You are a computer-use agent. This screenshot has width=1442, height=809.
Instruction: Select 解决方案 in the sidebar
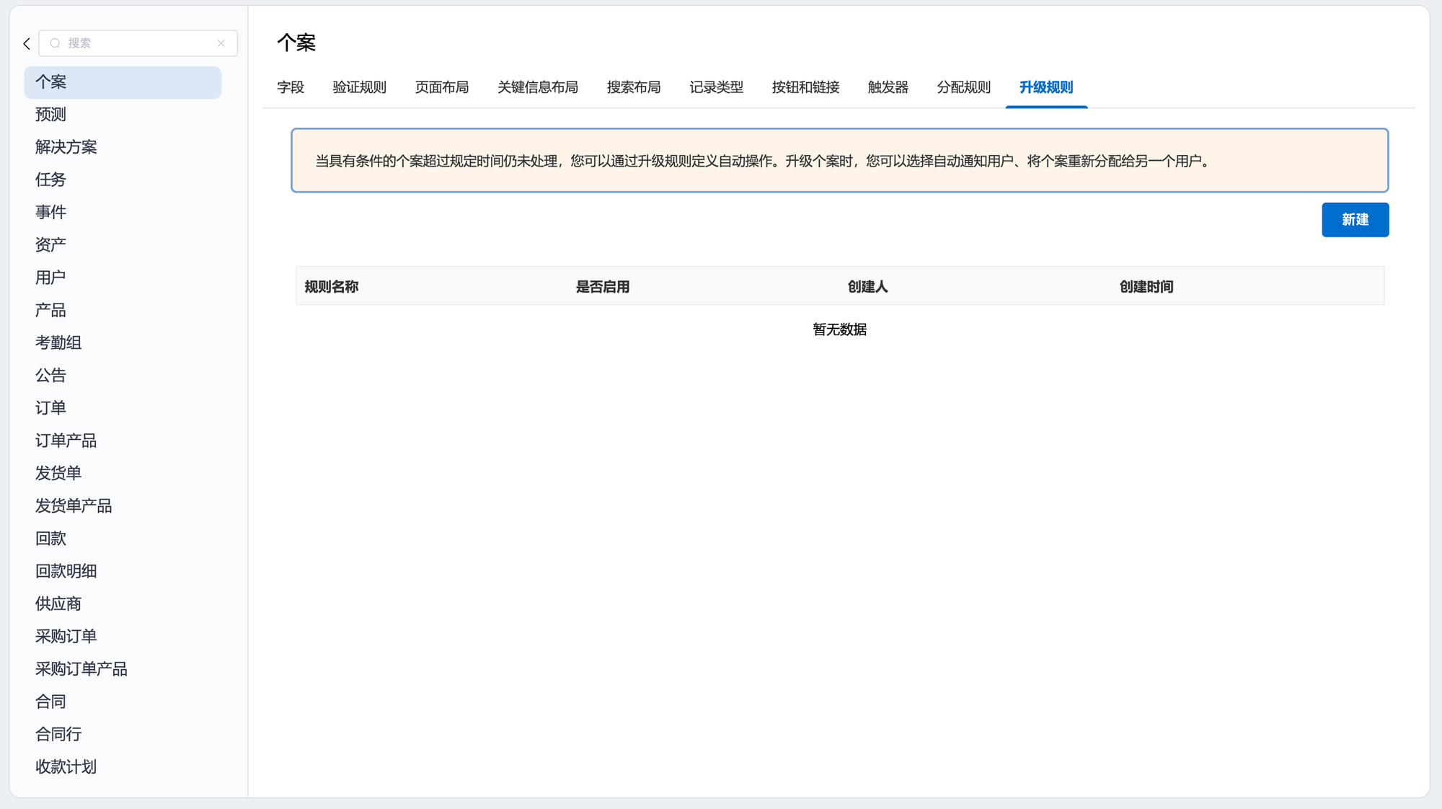66,147
